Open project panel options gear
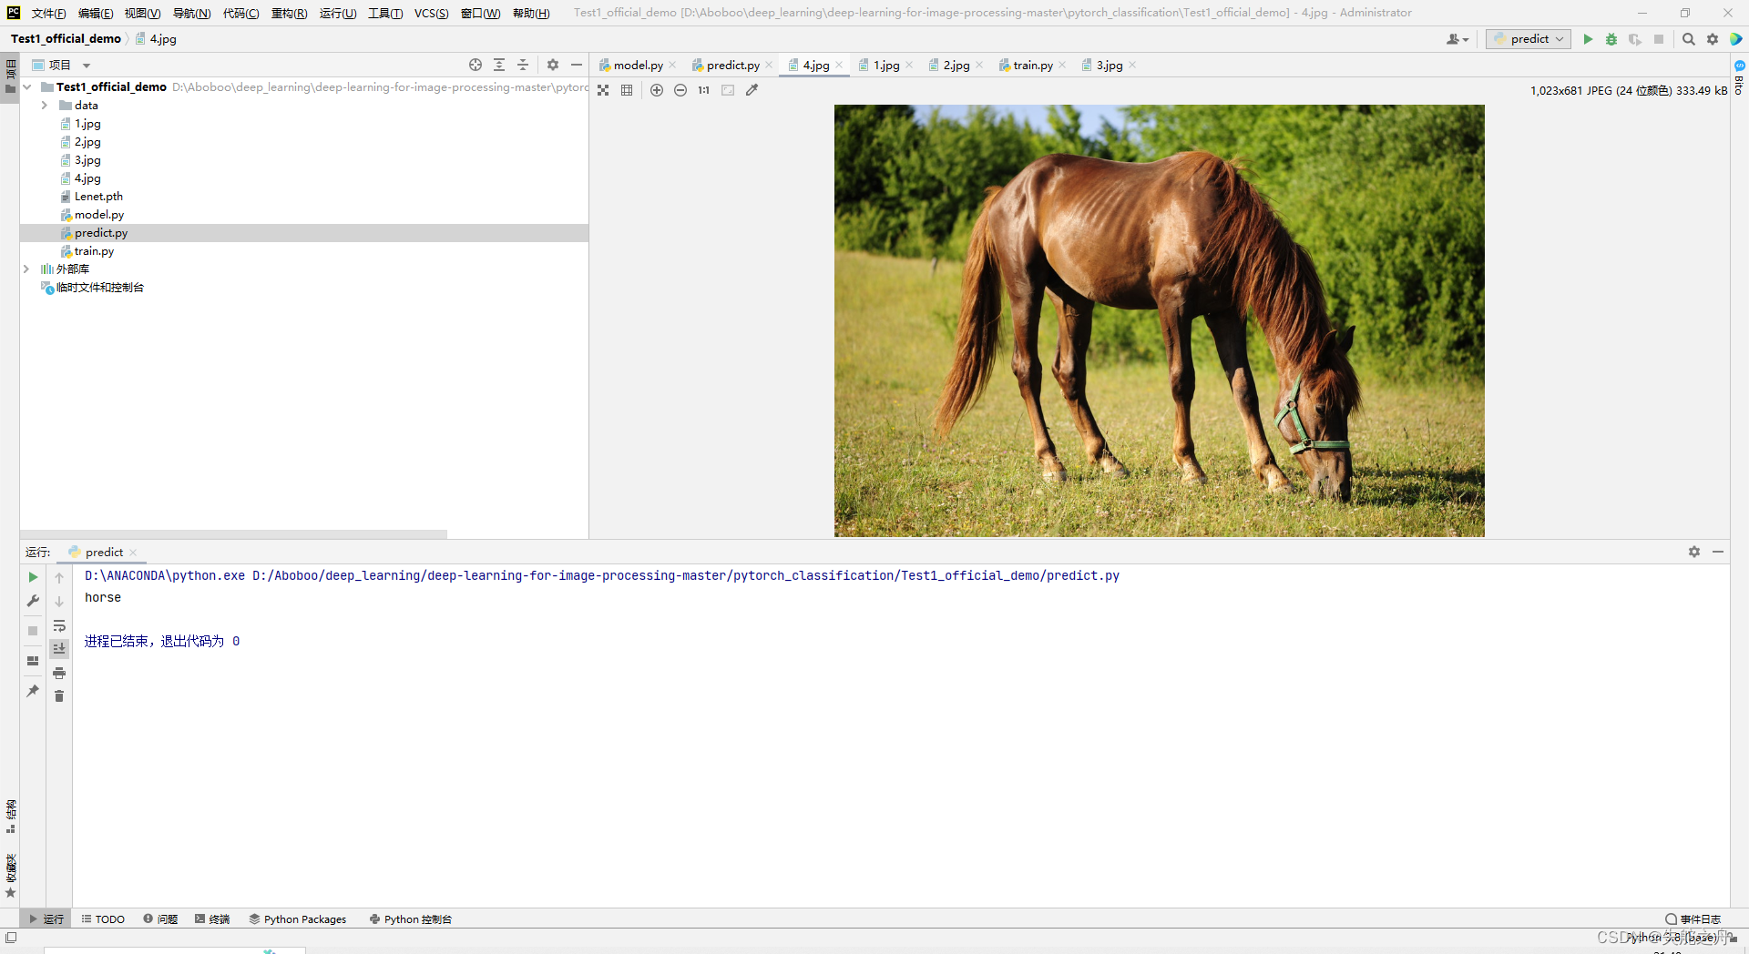The width and height of the screenshot is (1749, 954). pyautogui.click(x=553, y=65)
